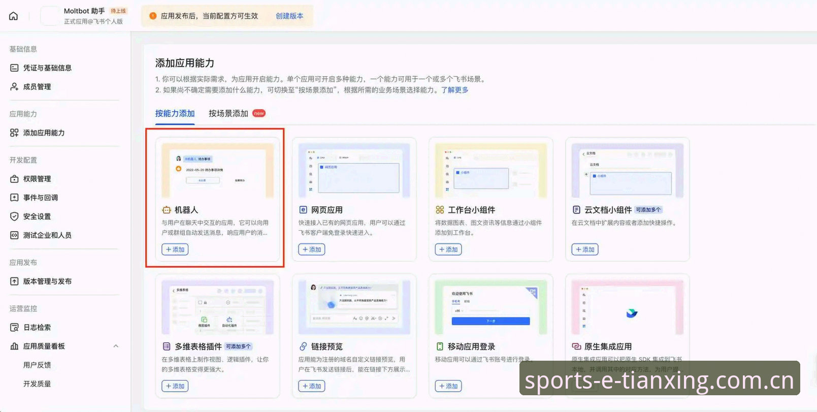Click the Moltbot 助手 app name

[x=84, y=11]
